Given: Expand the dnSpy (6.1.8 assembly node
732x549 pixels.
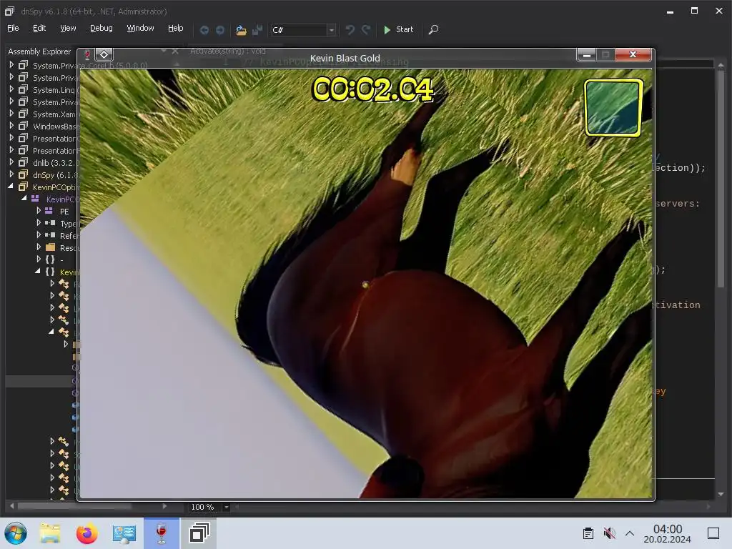Looking at the screenshot, I should [x=11, y=174].
